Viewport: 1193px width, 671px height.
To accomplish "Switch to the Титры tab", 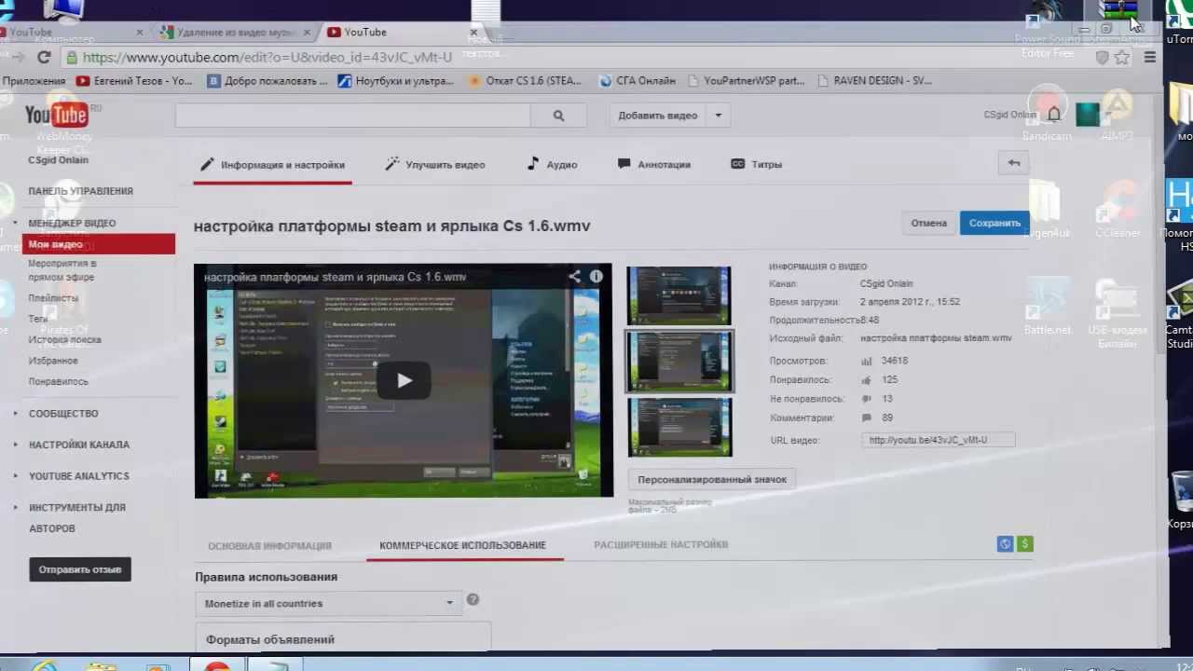I will tap(756, 164).
